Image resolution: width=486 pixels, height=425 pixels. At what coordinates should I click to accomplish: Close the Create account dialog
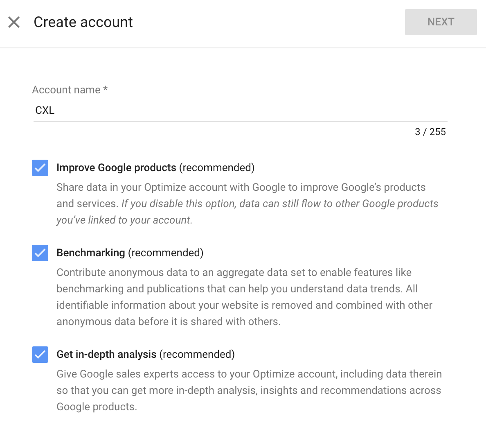tap(14, 22)
